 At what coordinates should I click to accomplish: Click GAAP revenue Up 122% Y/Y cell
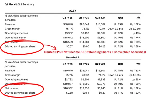point(135,24)
